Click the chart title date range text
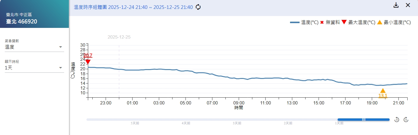The height and width of the screenshot is (135, 418). click(x=133, y=7)
